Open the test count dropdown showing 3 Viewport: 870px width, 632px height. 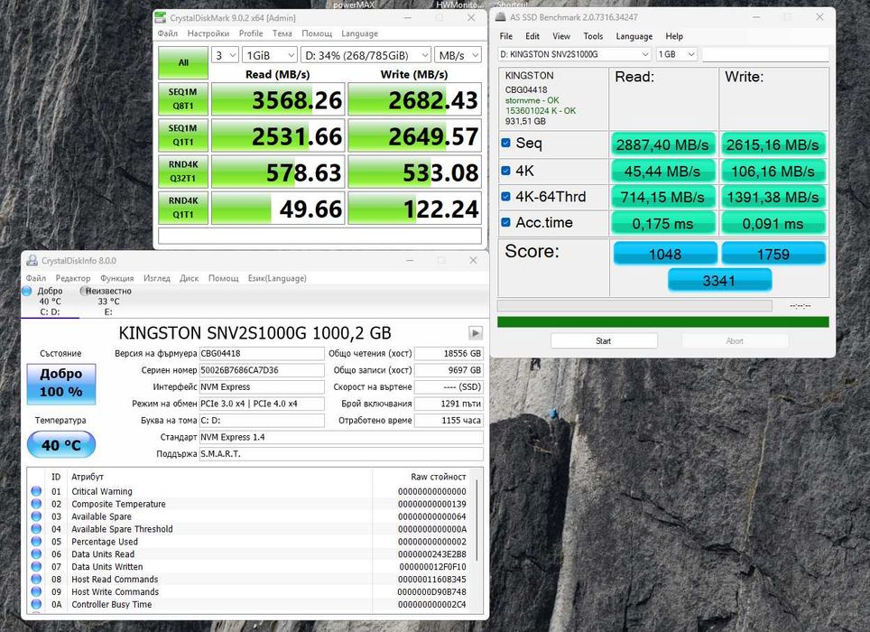click(x=225, y=55)
